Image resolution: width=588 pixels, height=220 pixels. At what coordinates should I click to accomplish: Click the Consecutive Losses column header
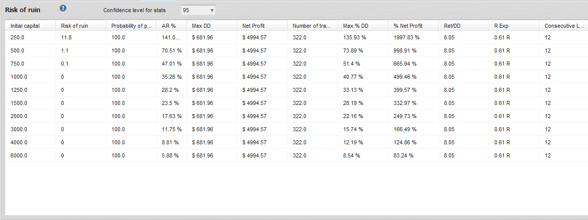coord(563,25)
